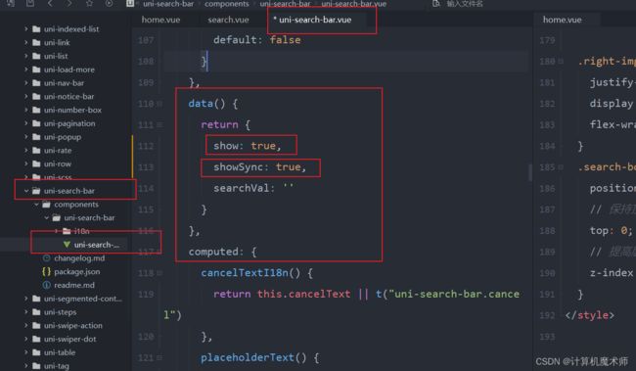The height and width of the screenshot is (371, 636).
Task: Click the 'default: false' code line
Action: [x=256, y=40]
